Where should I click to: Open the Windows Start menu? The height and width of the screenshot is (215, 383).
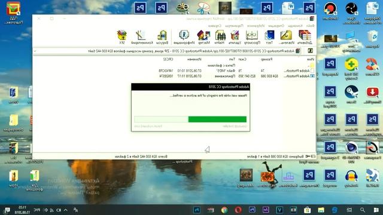point(376,210)
